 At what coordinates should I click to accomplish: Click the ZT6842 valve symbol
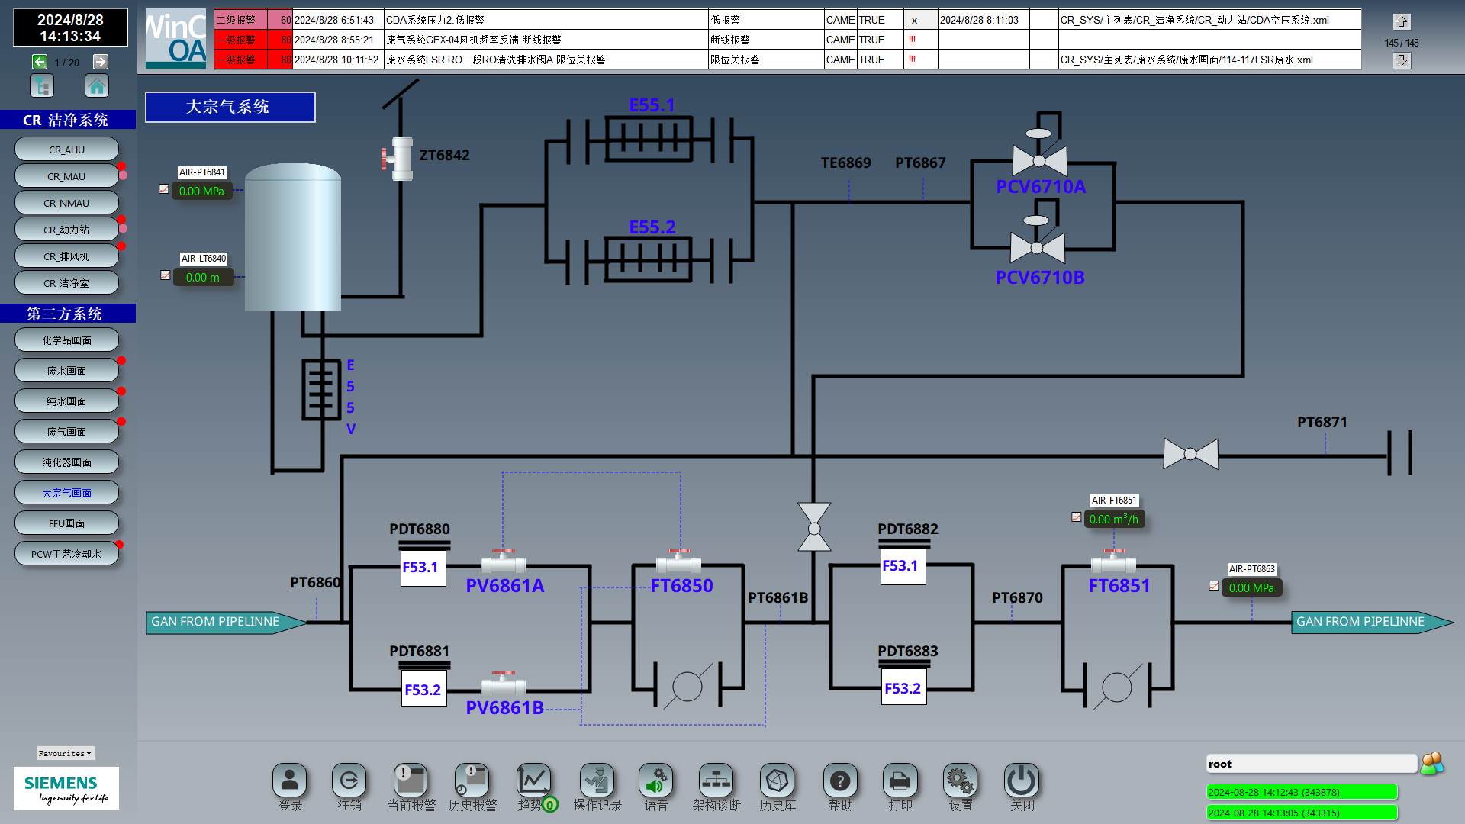pyautogui.click(x=398, y=159)
